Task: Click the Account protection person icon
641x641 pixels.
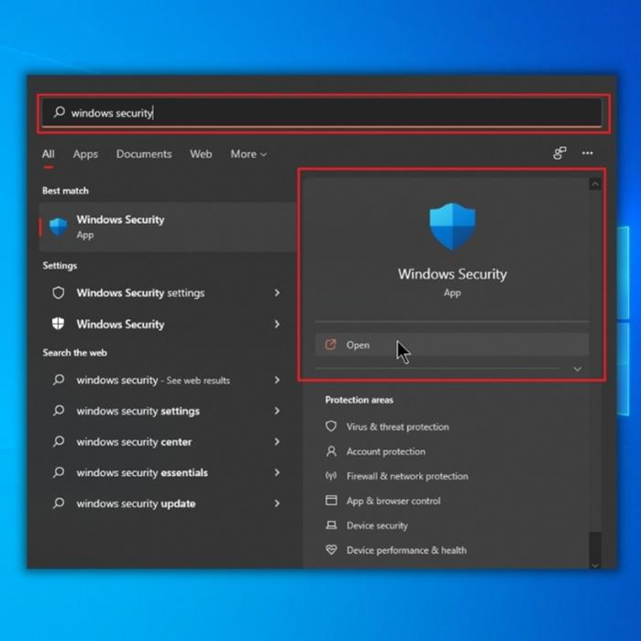Action: click(x=331, y=451)
